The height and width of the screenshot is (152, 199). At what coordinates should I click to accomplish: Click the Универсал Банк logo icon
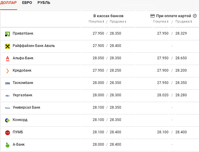point(8,108)
